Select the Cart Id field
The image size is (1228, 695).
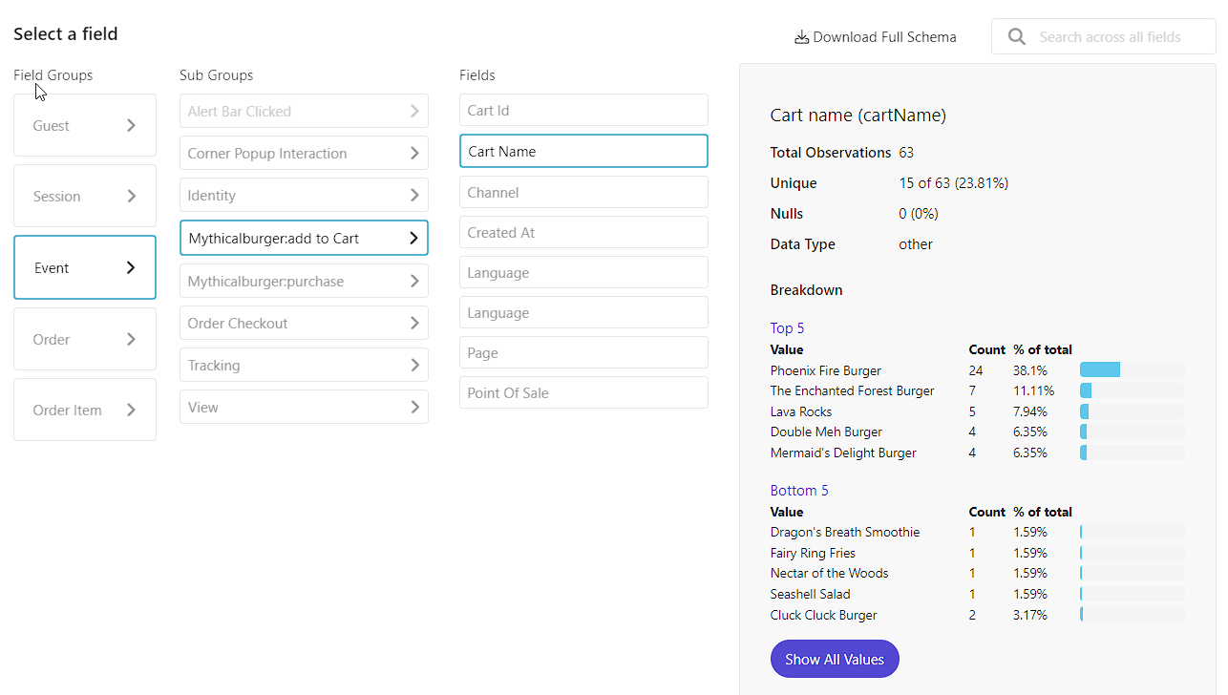tap(583, 110)
